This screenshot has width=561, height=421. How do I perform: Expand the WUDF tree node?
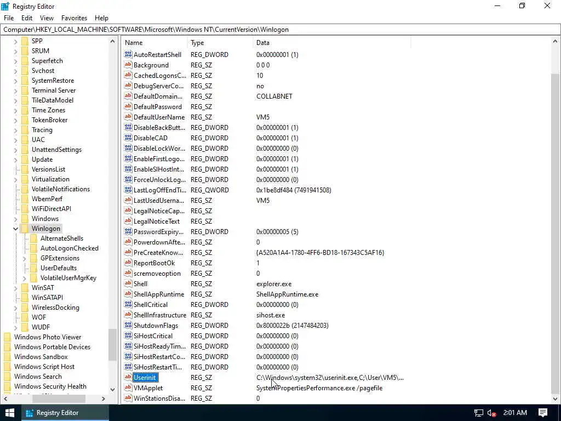(15, 328)
